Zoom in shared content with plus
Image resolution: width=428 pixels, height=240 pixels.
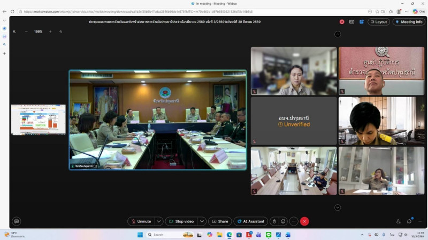click(50, 31)
